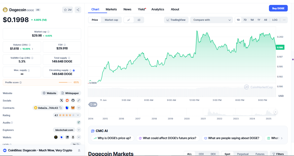The image size is (294, 156).
Task: Select the 1Y time range
Action: [259, 20]
